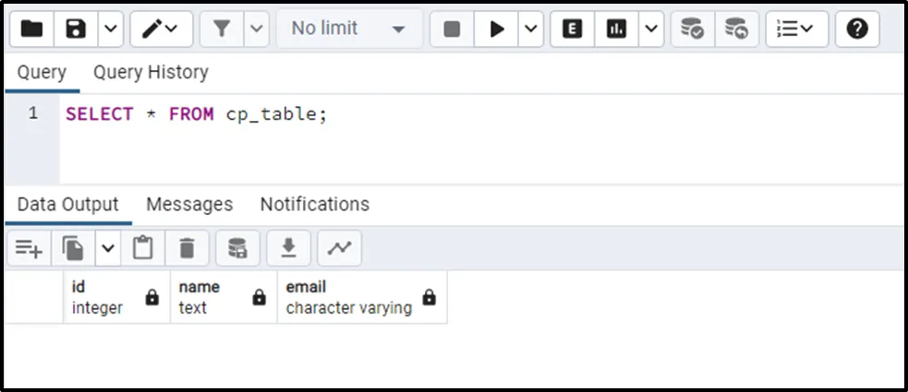Click the Help question mark icon
The height and width of the screenshot is (392, 908).
coord(857,29)
